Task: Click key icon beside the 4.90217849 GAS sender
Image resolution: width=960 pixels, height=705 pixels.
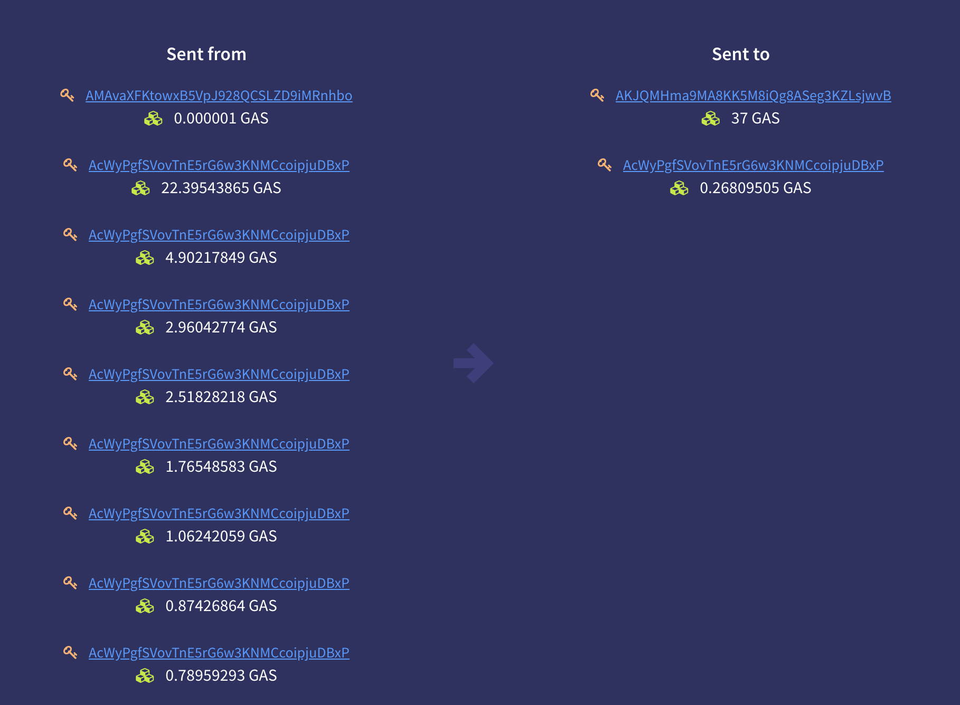Action: 70,235
